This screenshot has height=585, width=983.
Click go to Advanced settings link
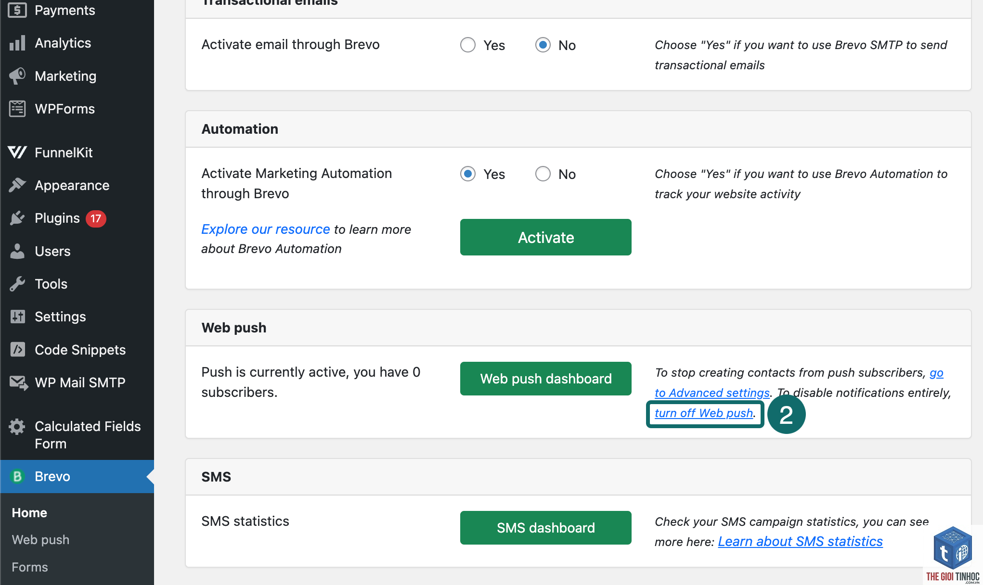click(711, 393)
